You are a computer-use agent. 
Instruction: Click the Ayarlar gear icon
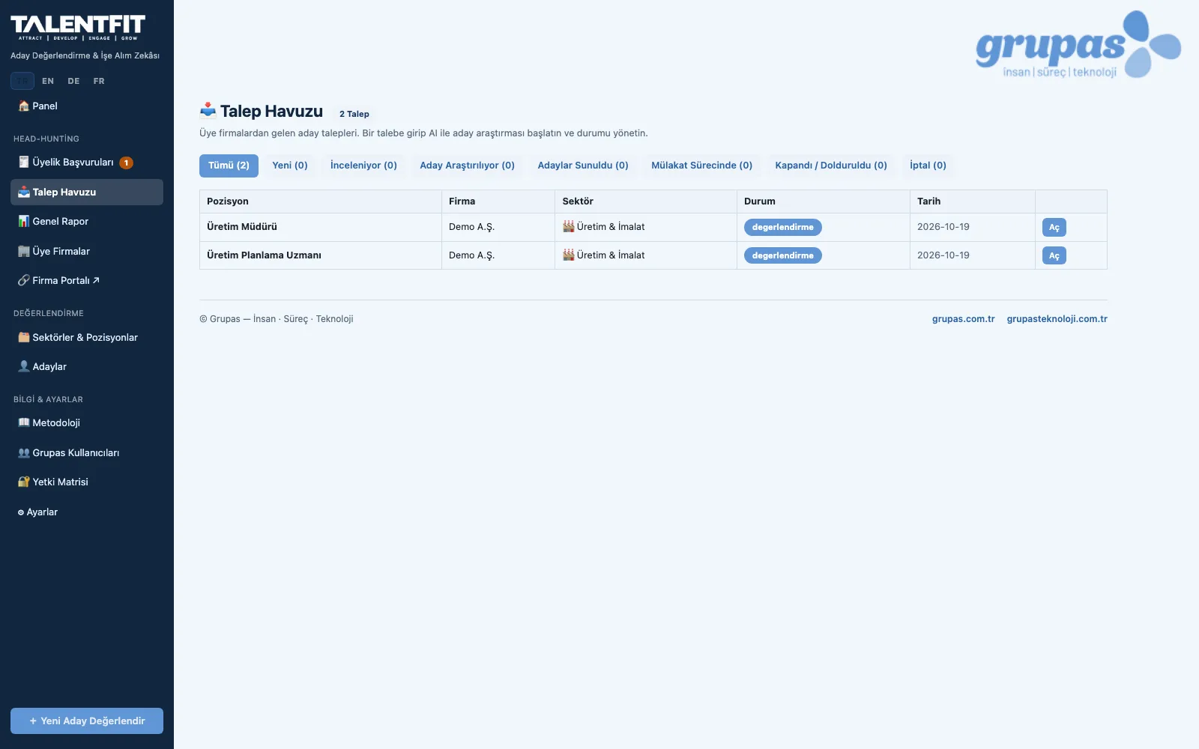coord(21,512)
